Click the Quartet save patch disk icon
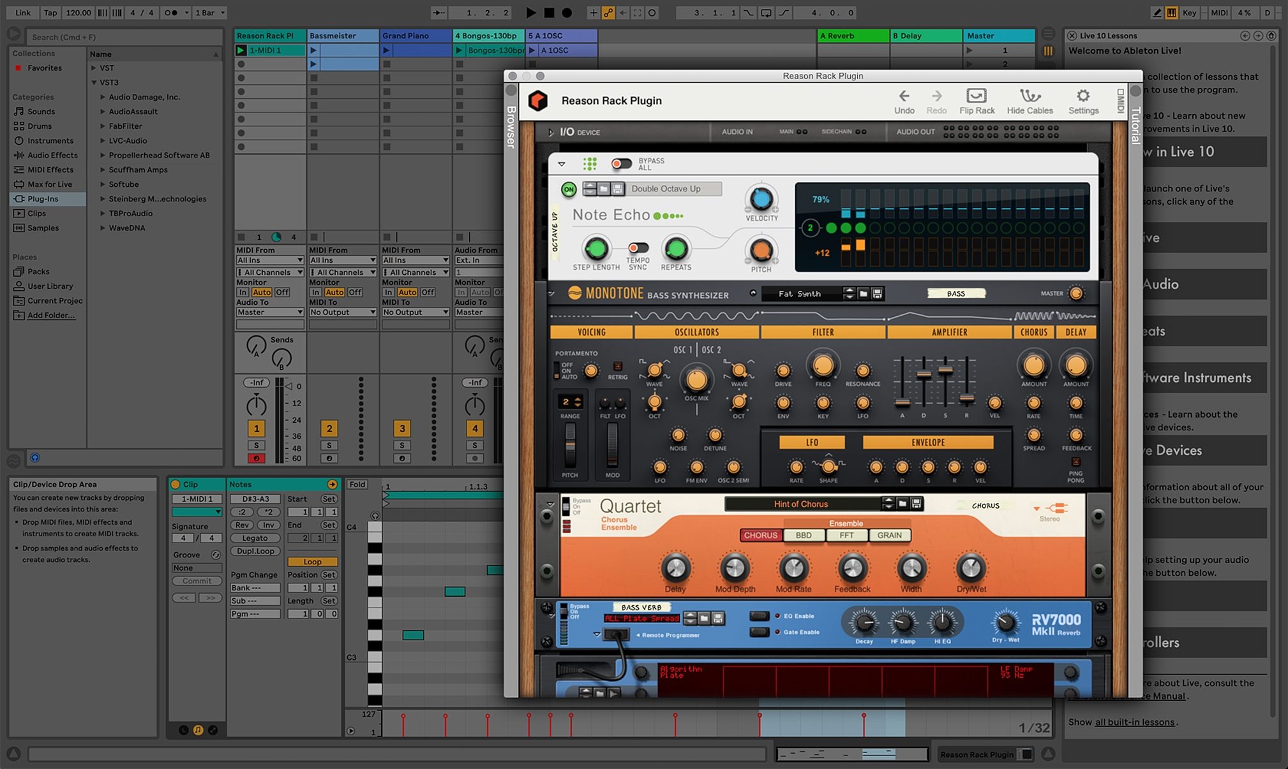1288x769 pixels. (x=917, y=504)
